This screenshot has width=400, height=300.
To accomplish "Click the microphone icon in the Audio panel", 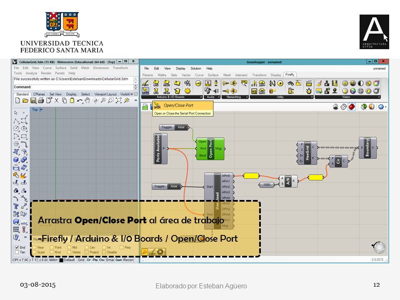I will (216, 83).
